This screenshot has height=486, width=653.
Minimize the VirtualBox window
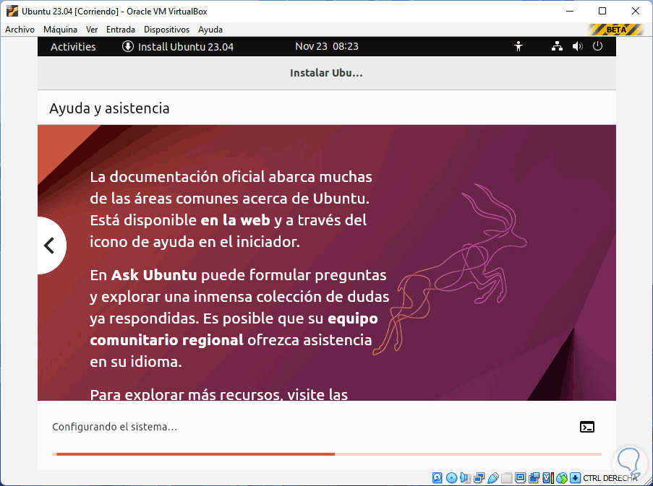570,12
